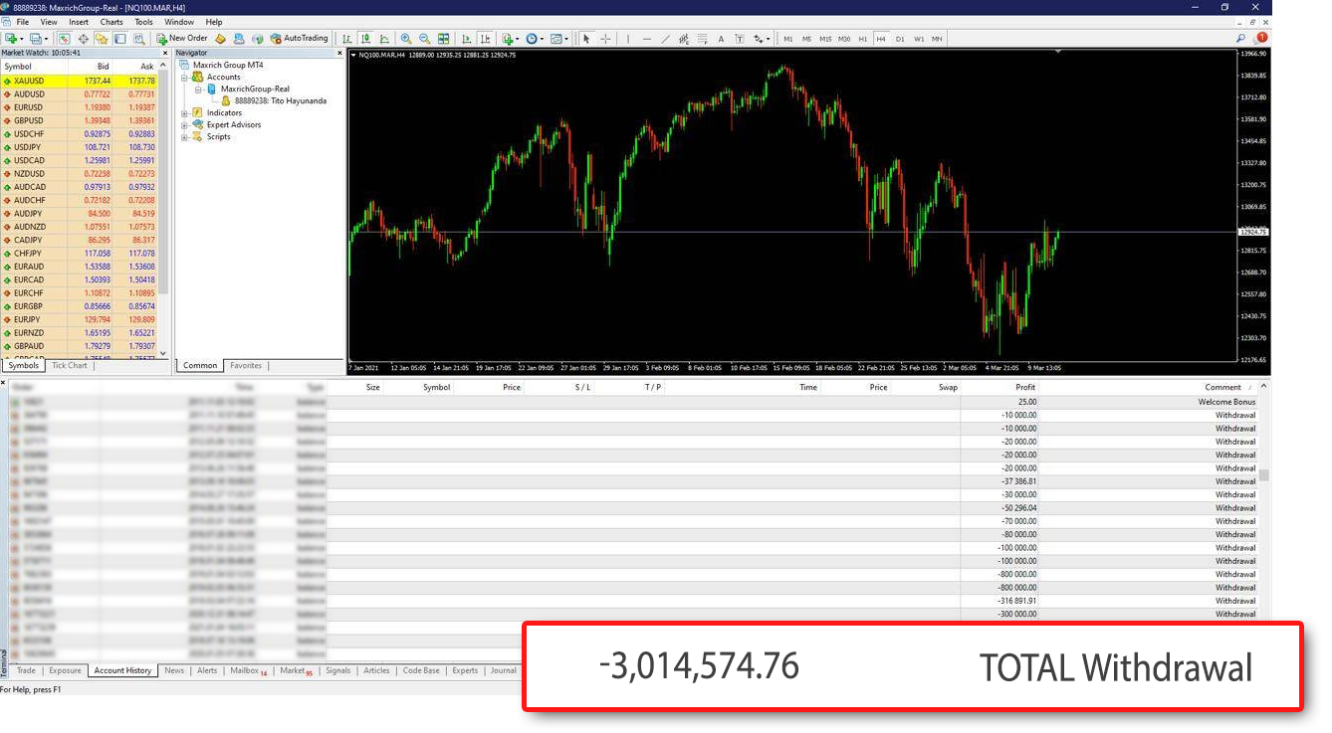This screenshot has width=1332, height=733.
Task: Select the Horizontal Line drawing tool
Action: (x=647, y=39)
